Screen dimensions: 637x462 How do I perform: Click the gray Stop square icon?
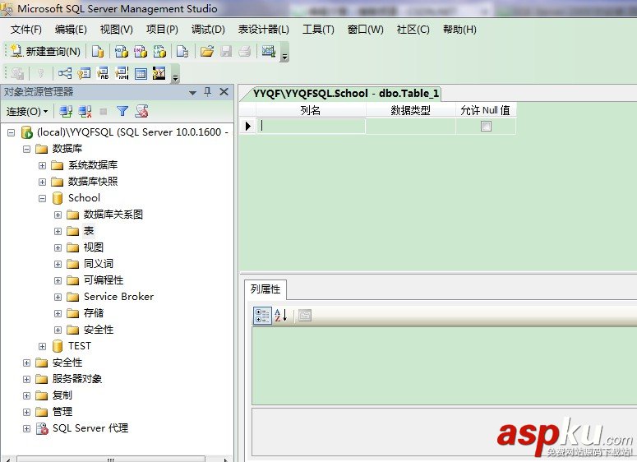[x=104, y=111]
